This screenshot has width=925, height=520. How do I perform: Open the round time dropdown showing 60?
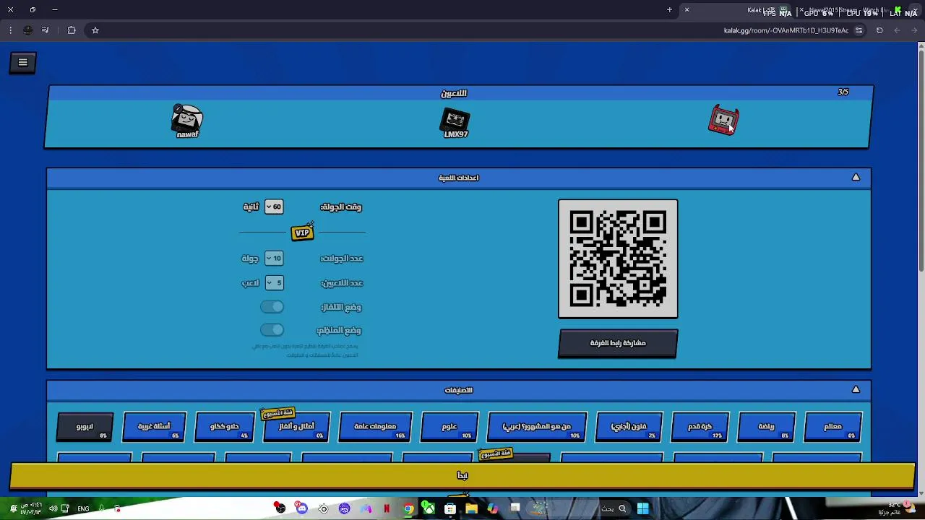274,207
